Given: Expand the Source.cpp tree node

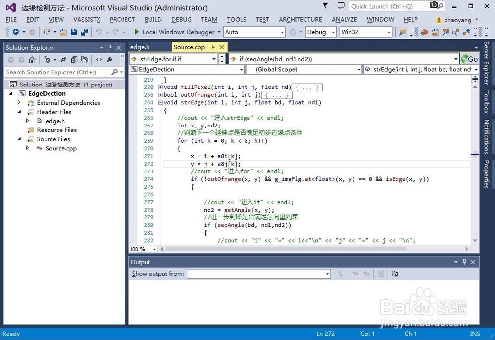Looking at the screenshot, I should pyautogui.click(x=27, y=148).
